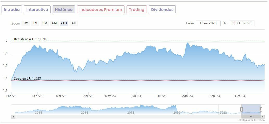
Task: Switch to the Intradía tab
Action: 11,10
